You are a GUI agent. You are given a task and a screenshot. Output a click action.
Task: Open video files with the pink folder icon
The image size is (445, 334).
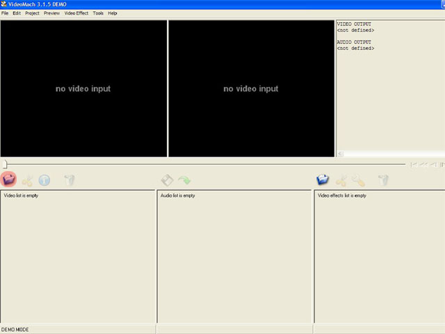click(8, 180)
